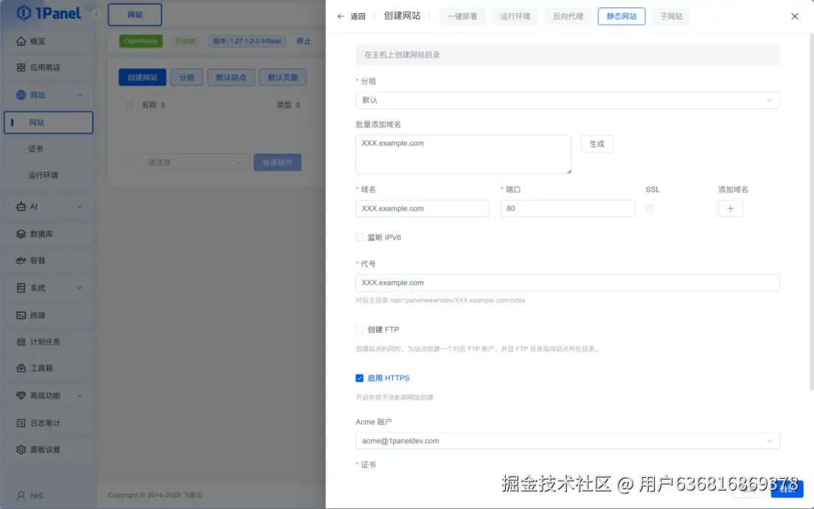Click the 代号 input field
The width and height of the screenshot is (814, 509).
pos(568,283)
